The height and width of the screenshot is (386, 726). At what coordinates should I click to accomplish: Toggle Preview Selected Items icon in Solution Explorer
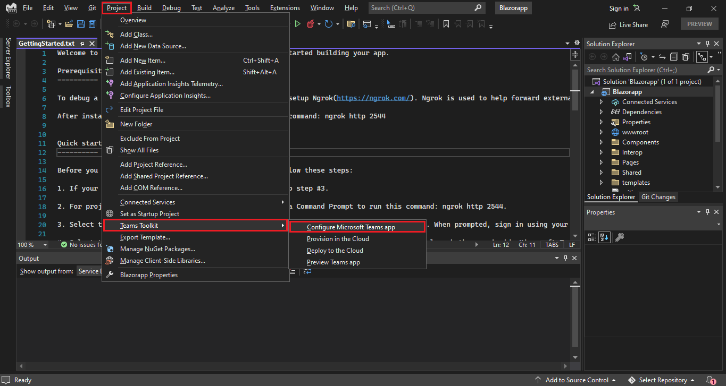702,57
